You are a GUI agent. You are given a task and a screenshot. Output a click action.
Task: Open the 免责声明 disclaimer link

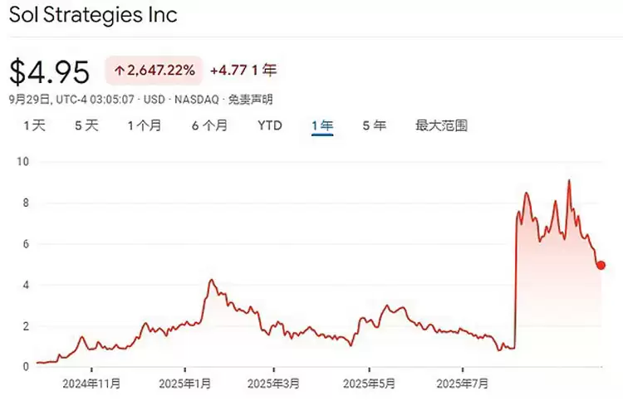(249, 100)
